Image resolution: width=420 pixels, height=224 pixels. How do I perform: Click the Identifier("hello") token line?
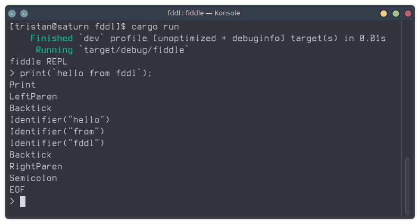tap(60, 120)
